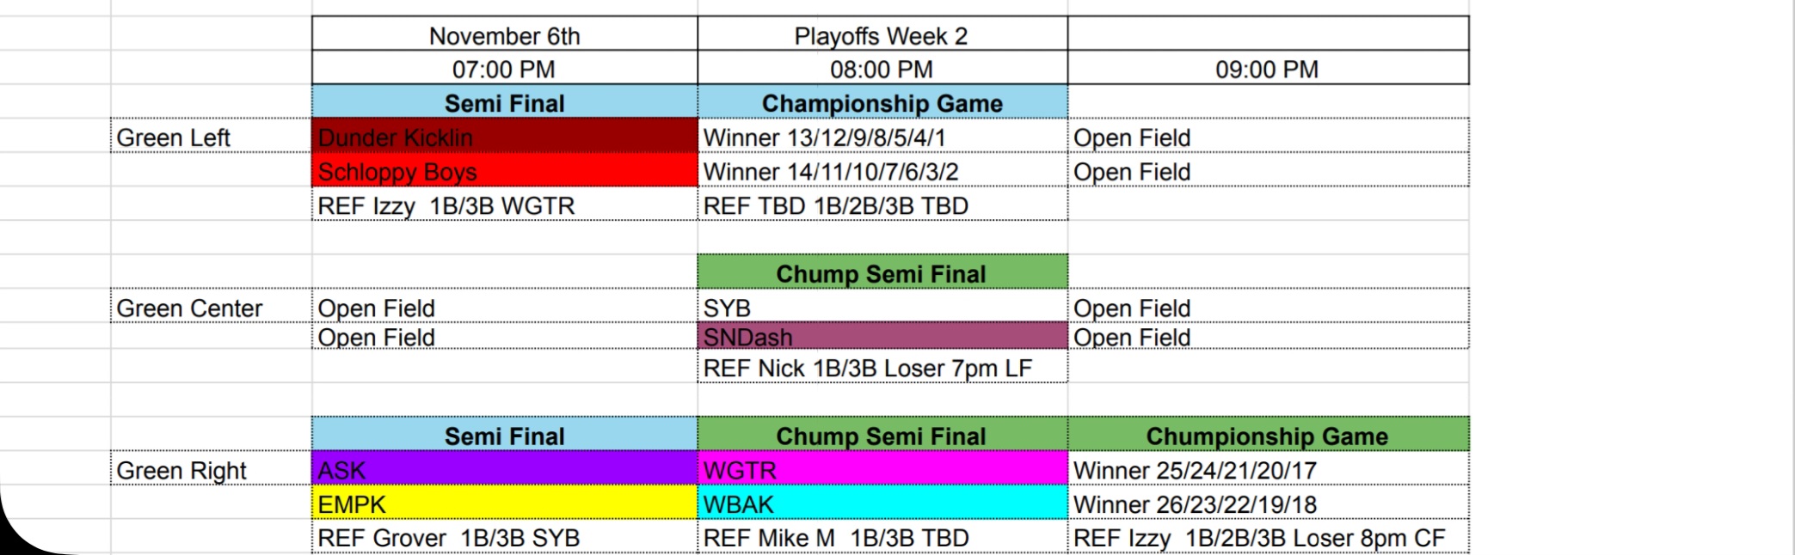Click the yellow "EMPK" team cell
The width and height of the screenshot is (1795, 555).
[504, 504]
